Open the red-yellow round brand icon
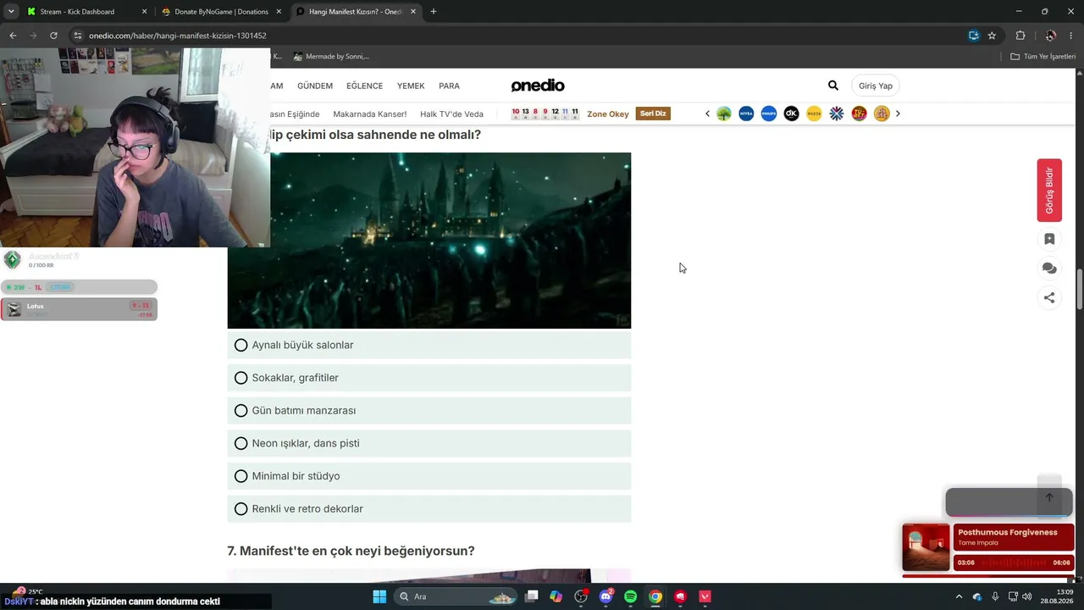Screen dimensions: 1084x610 click(x=860, y=114)
